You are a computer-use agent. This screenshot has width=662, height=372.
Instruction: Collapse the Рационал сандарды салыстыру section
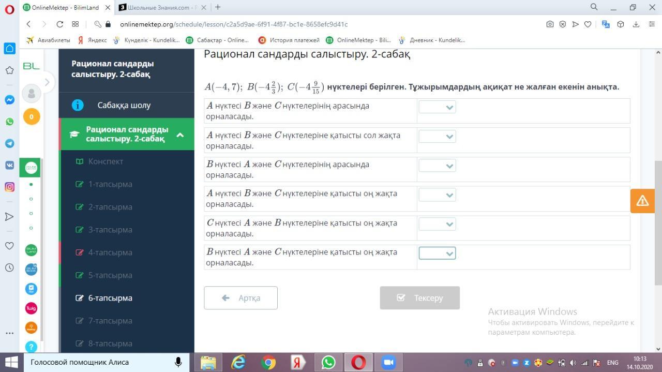[x=180, y=135]
